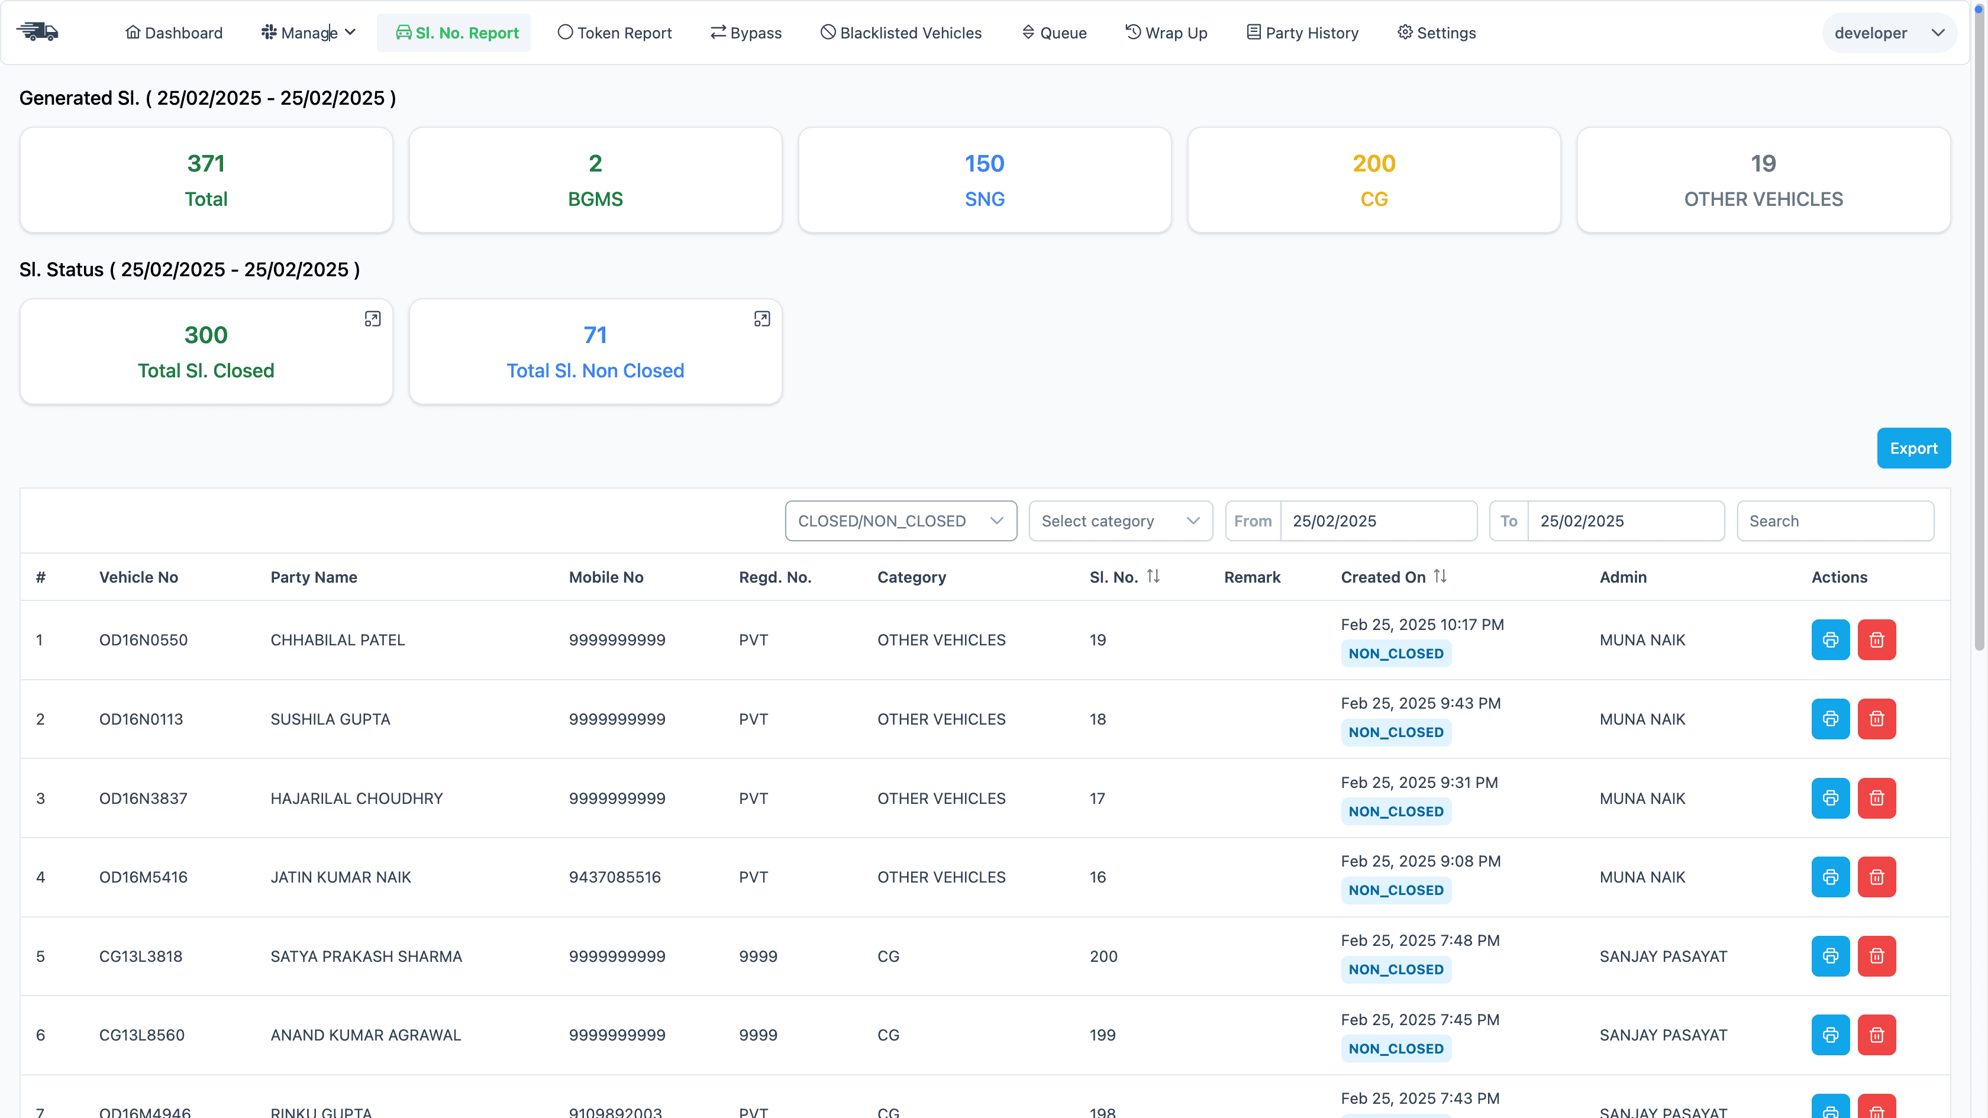The height and width of the screenshot is (1118, 1988).
Task: Go to Token Report tab
Action: [x=614, y=33]
